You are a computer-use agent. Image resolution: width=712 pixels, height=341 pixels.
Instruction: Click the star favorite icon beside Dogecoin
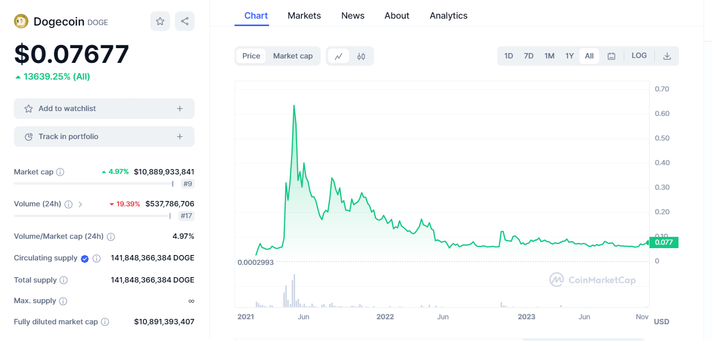(160, 21)
